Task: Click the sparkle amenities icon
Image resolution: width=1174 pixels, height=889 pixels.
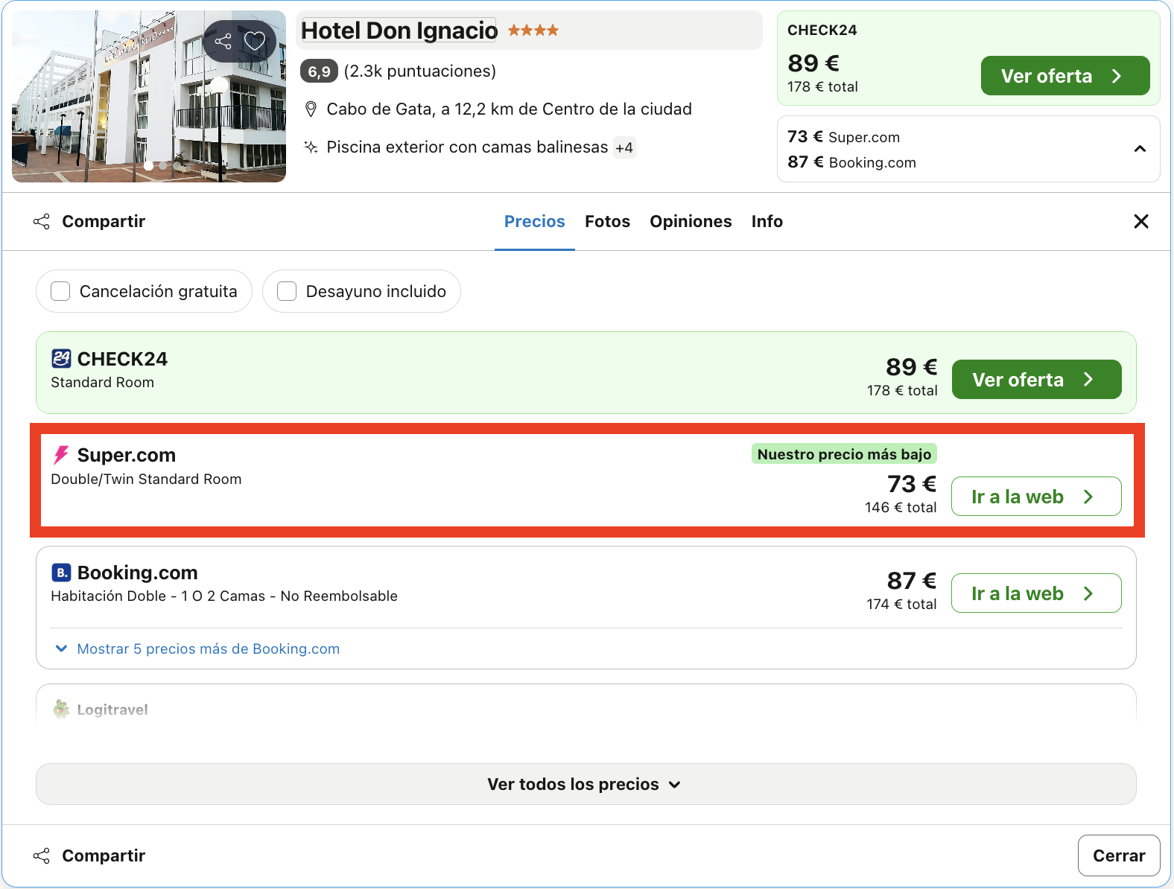Action: [311, 147]
